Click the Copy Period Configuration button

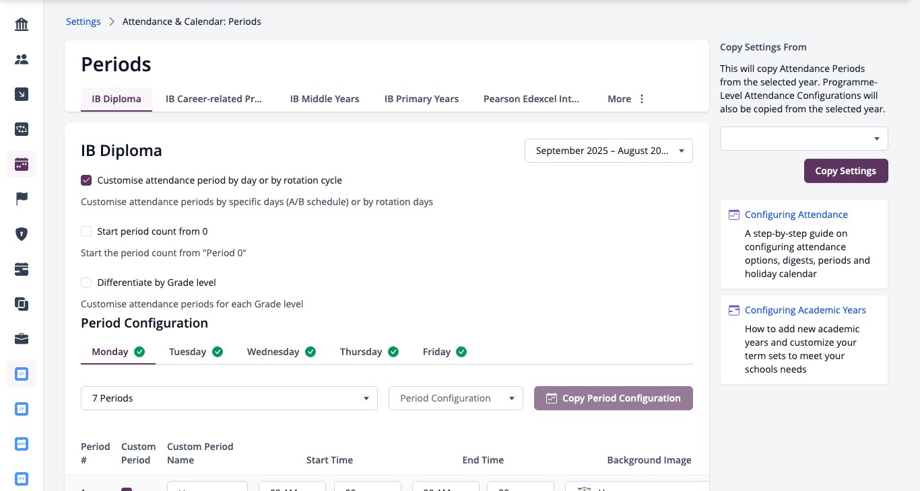point(614,398)
